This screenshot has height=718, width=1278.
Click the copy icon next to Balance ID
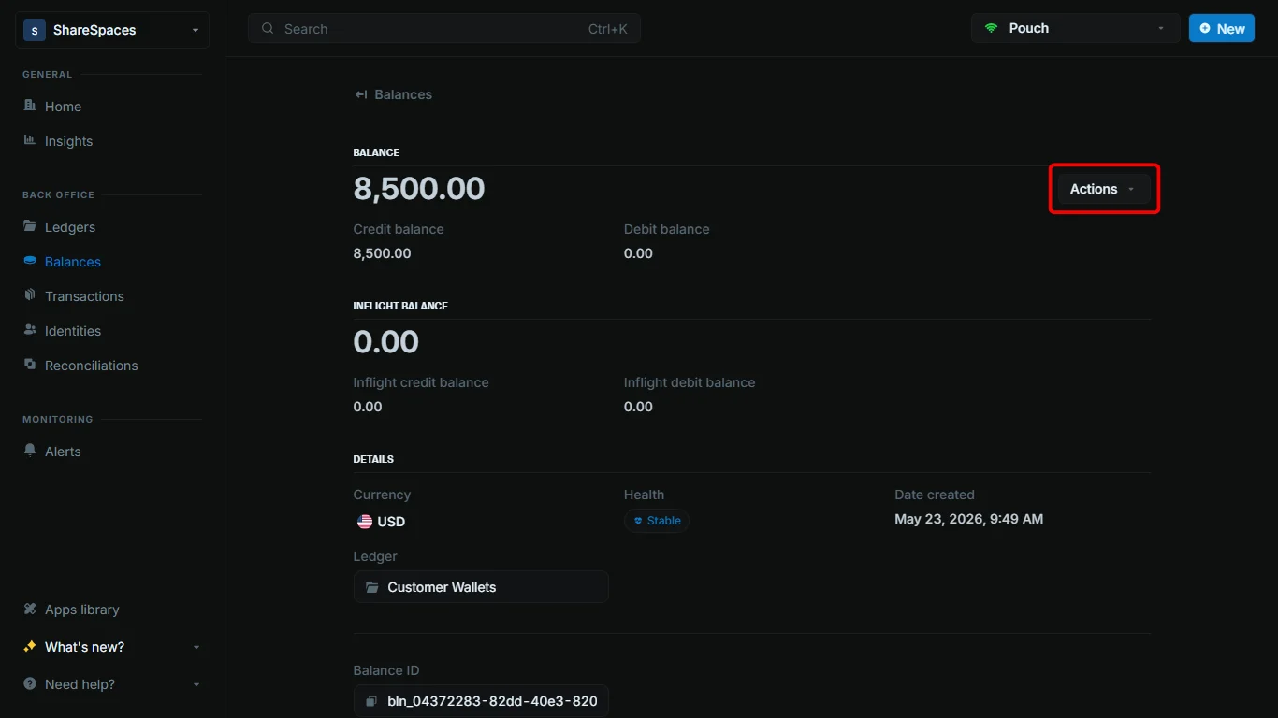371,701
